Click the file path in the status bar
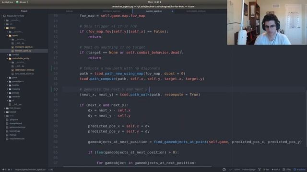 pyautogui.click(x=30, y=170)
